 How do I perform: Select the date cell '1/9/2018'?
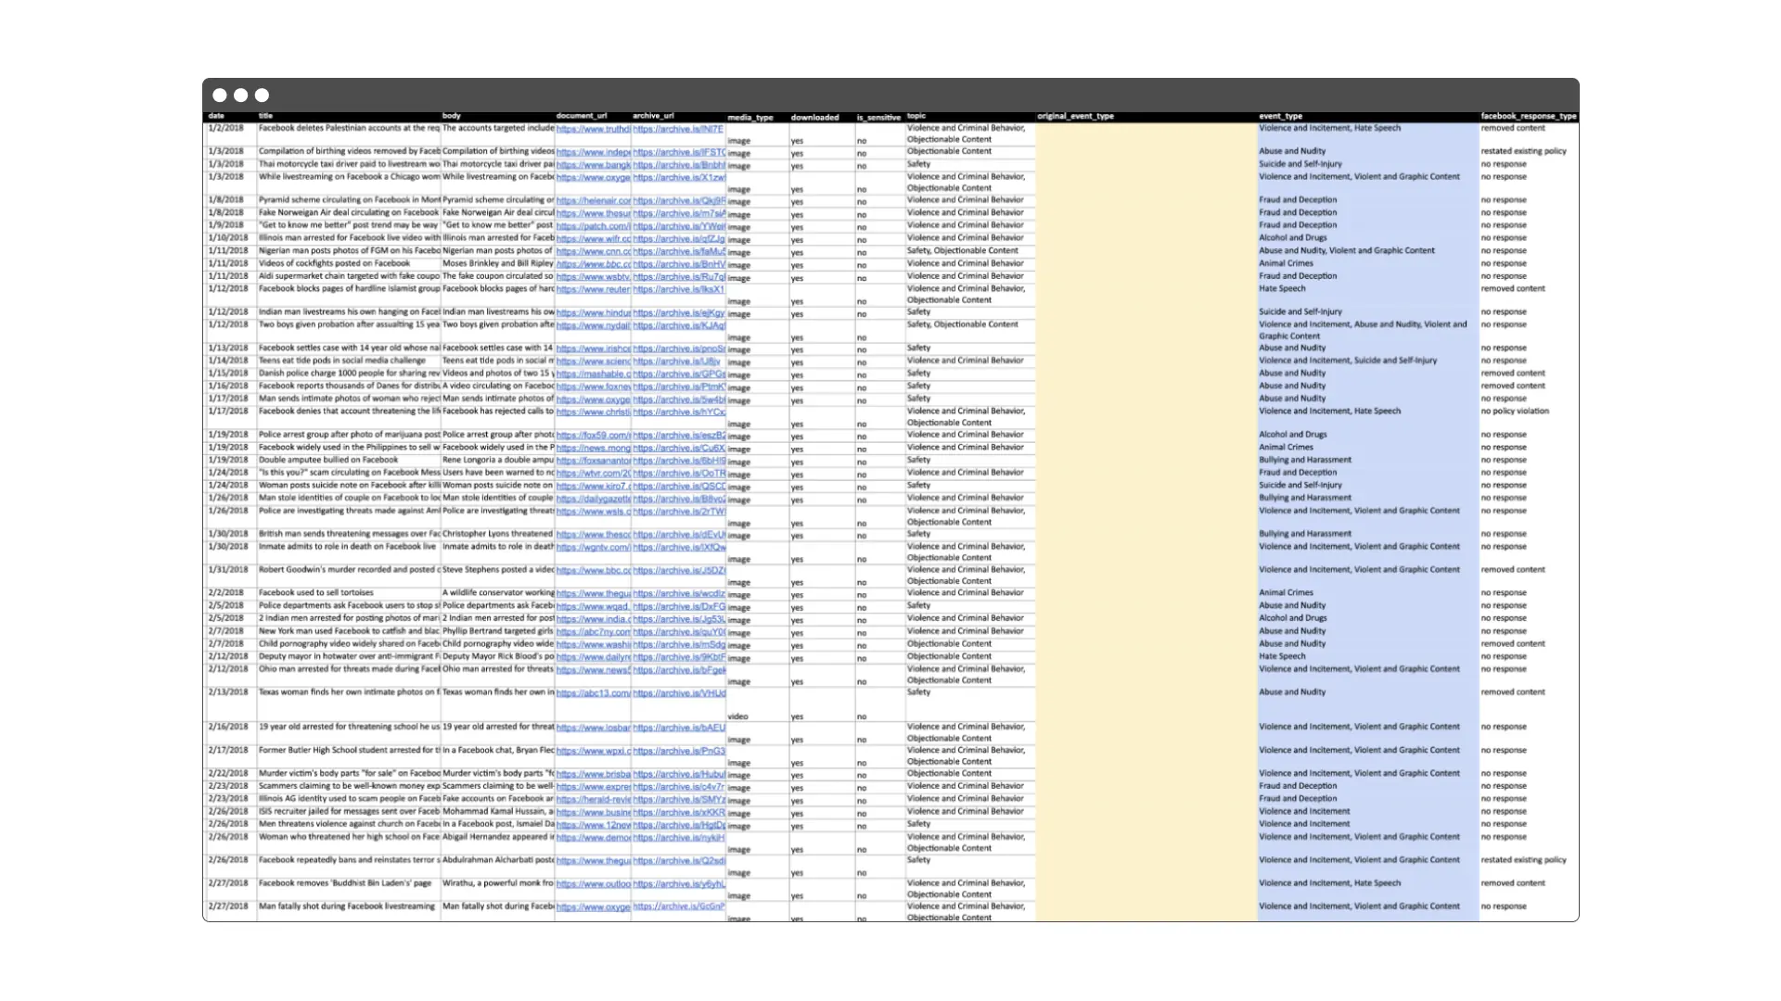(225, 225)
